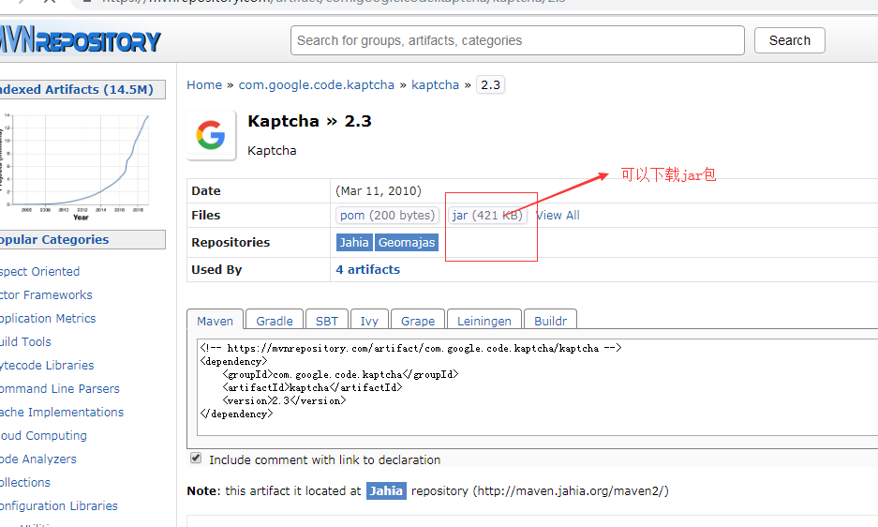Download the pom (200 bytes) file
This screenshot has width=878, height=527.
point(388,216)
